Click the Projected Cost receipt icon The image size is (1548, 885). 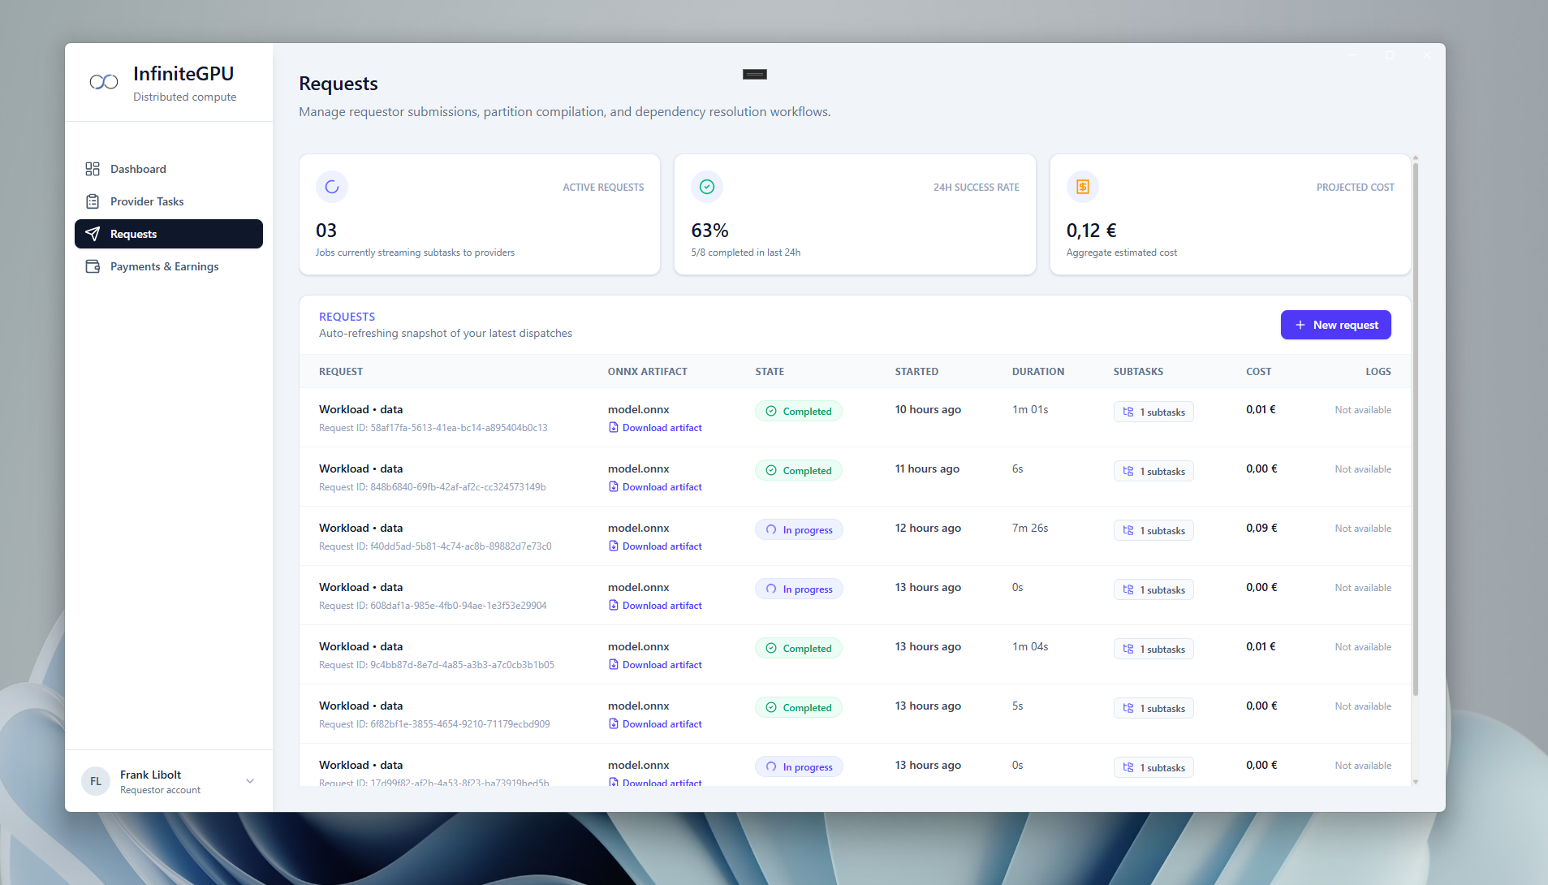[x=1083, y=187]
